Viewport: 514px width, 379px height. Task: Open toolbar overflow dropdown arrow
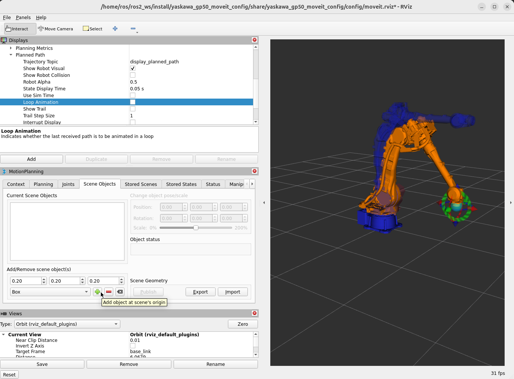pos(137,33)
